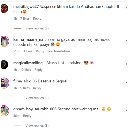This screenshot has width=128, height=128.
Task: Like malkitbajwa27's comment with heart icon
Action: tap(127, 8)
